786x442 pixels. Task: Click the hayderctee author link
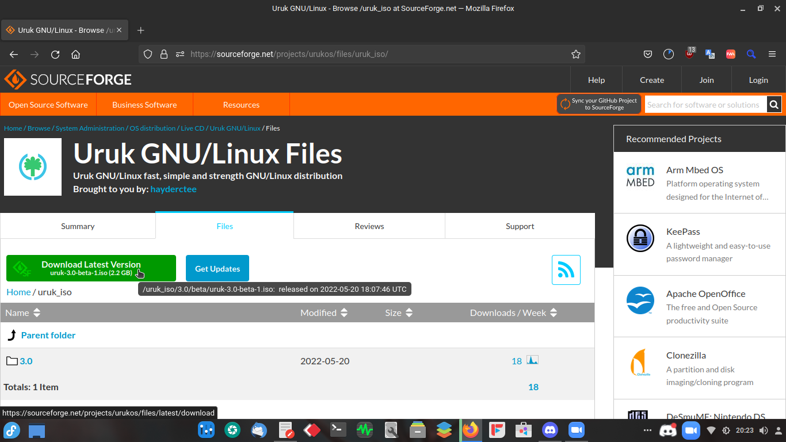click(x=173, y=189)
